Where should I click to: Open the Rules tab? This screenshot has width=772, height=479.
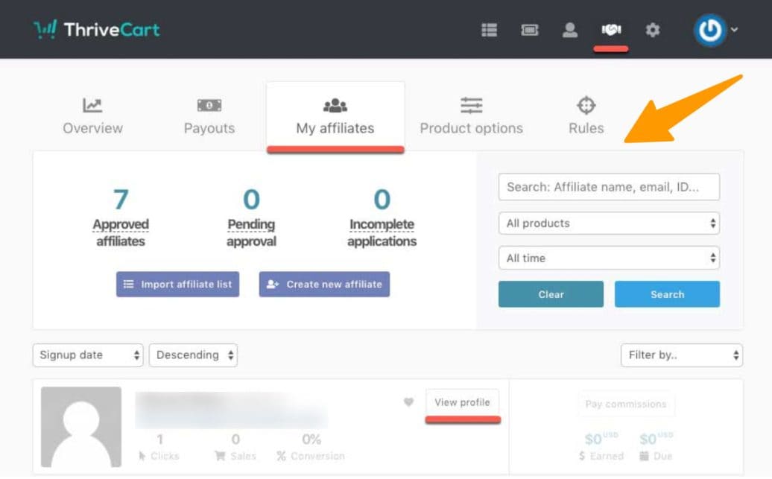click(x=586, y=117)
